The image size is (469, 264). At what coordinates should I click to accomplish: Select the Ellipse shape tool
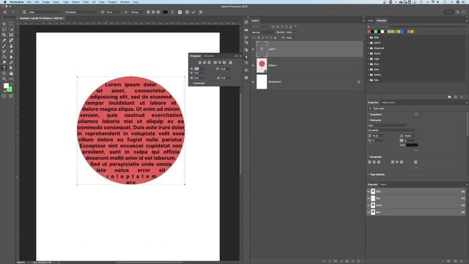tap(4, 73)
